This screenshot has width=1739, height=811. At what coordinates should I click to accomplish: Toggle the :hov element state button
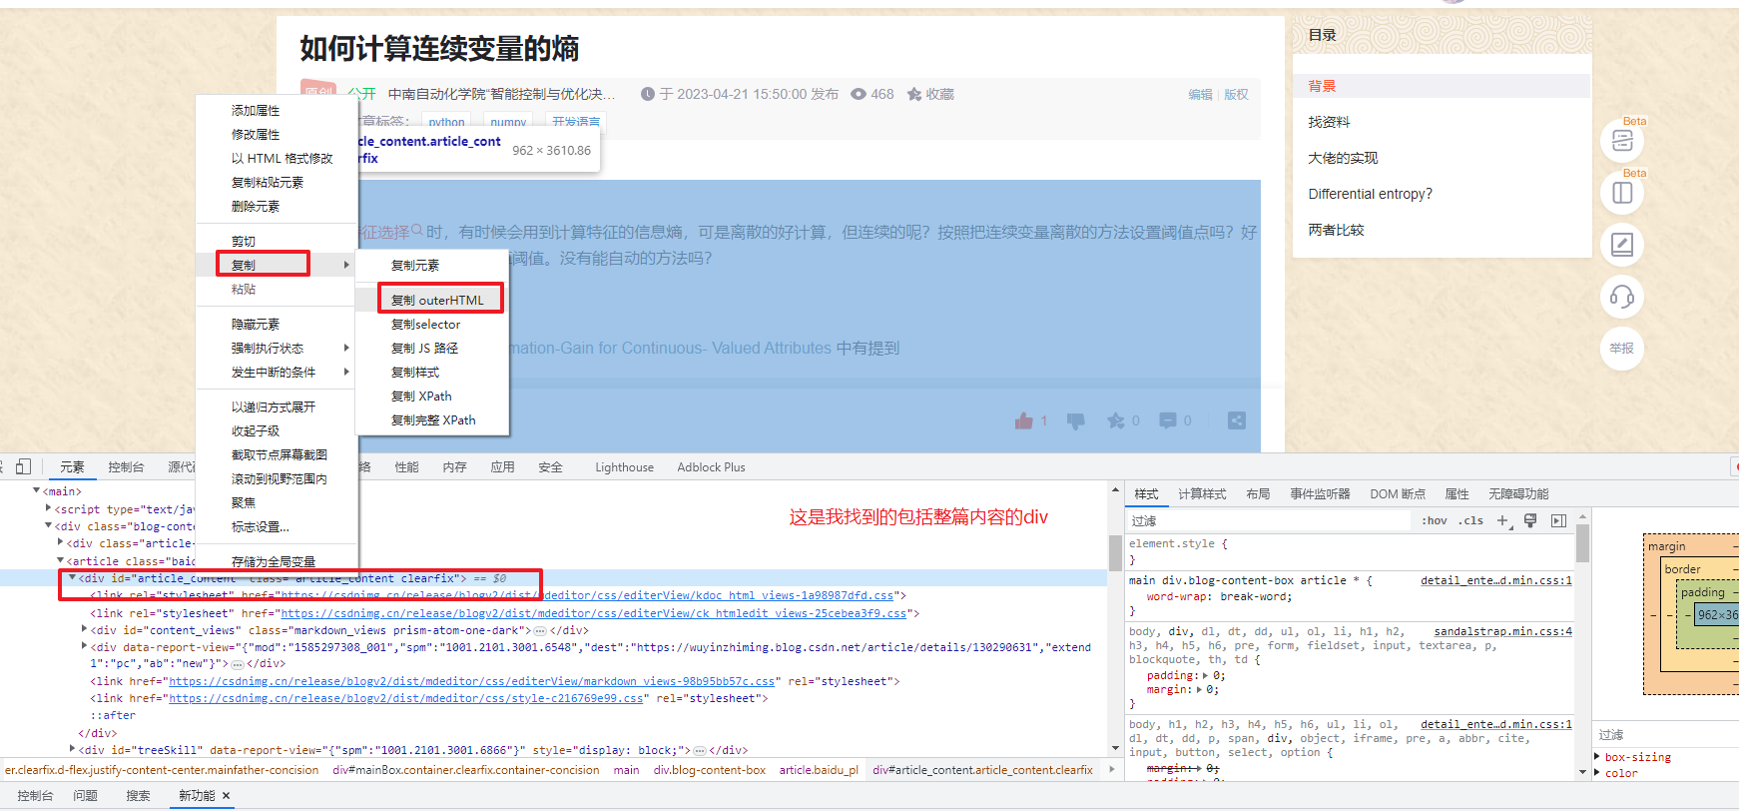[x=1435, y=520]
